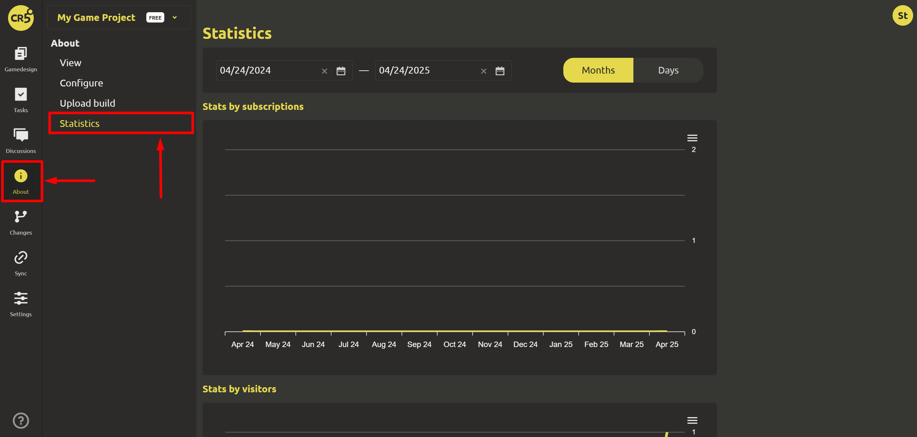Open the CR5 logo home icon
This screenshot has width=917, height=437.
pyautogui.click(x=21, y=18)
